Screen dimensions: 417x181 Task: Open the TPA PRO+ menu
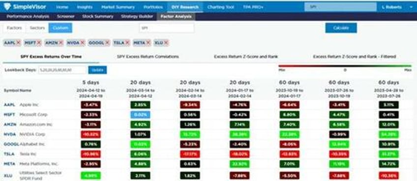[x=253, y=7]
